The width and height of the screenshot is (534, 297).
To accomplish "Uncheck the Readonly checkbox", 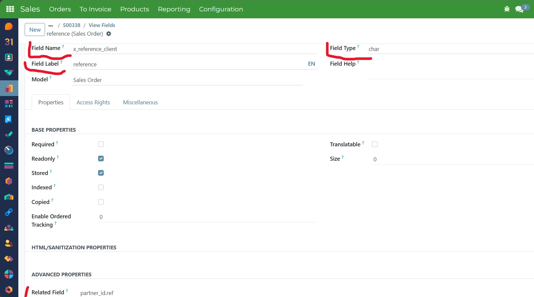I will point(101,159).
